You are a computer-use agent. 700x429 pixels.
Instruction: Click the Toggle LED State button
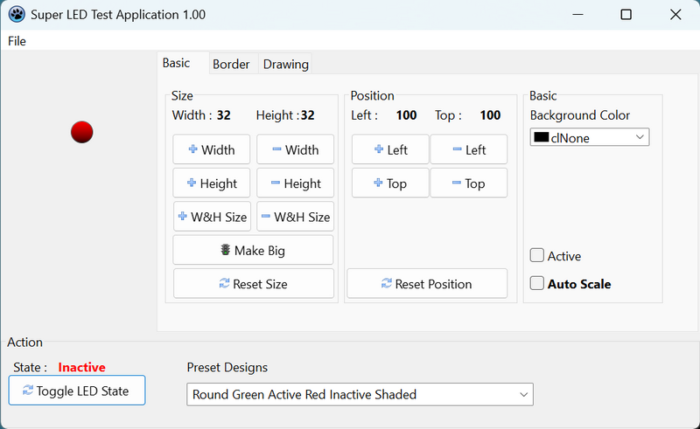[77, 391]
